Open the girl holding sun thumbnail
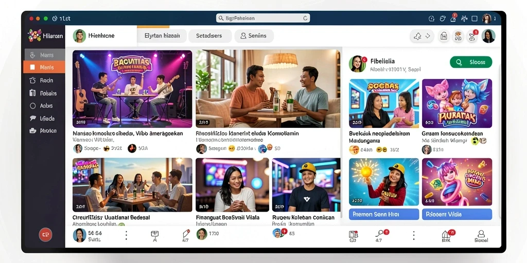527x263 pixels. 384,182
